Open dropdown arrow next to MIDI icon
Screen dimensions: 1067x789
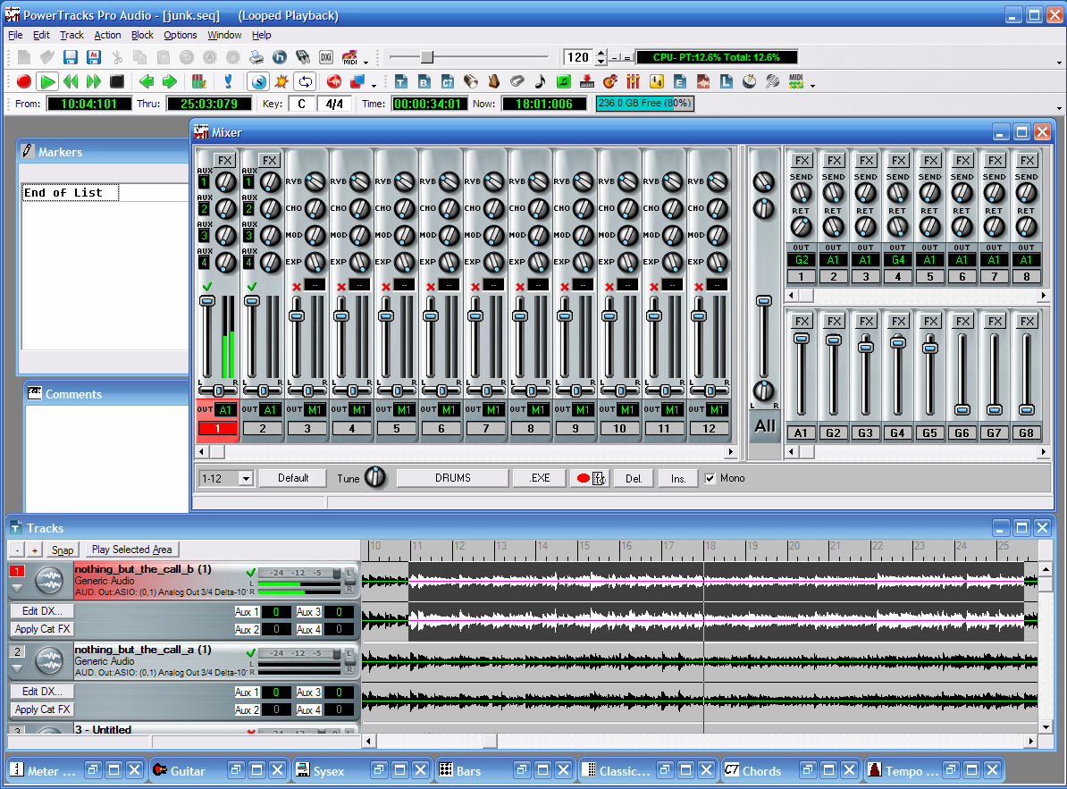[366, 62]
